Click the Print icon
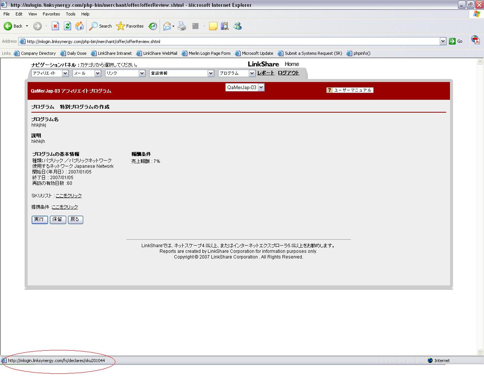Screen dimensions: 484x387 (182, 26)
